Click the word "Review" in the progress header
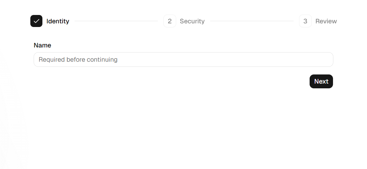This screenshot has width=367, height=169. [x=326, y=21]
